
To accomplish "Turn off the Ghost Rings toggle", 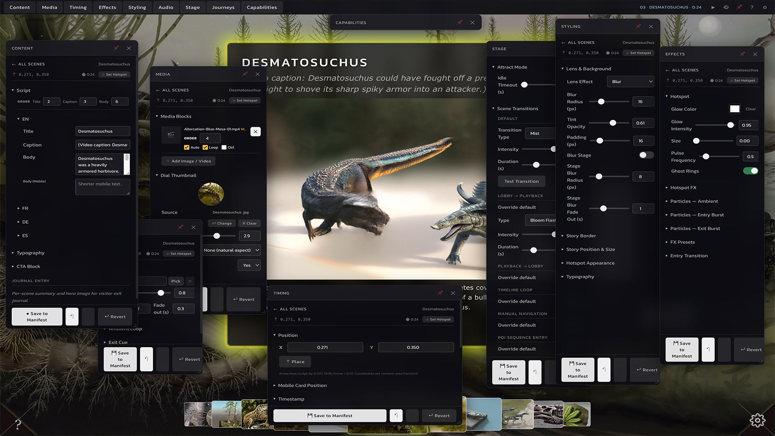I will point(751,171).
